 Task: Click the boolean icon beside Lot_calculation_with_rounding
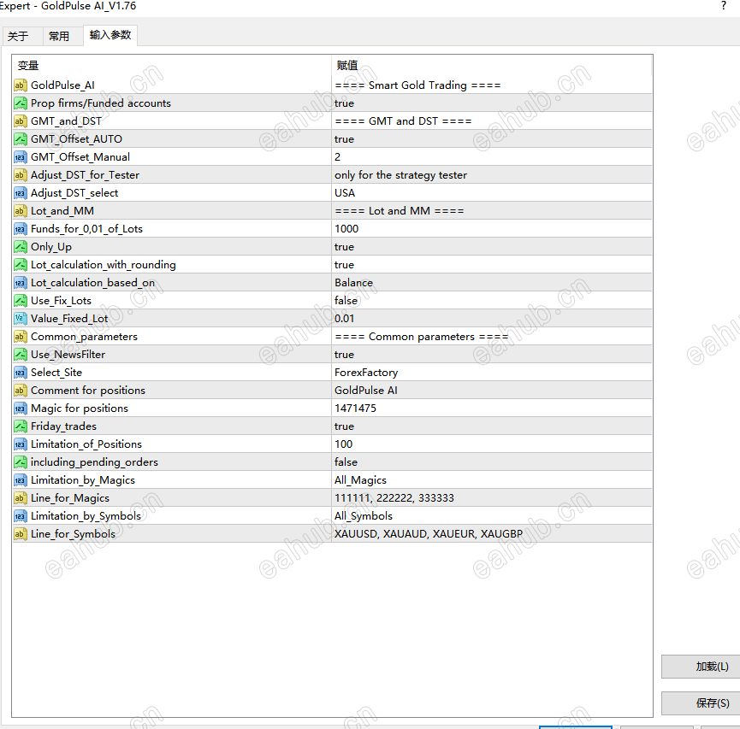(x=20, y=265)
